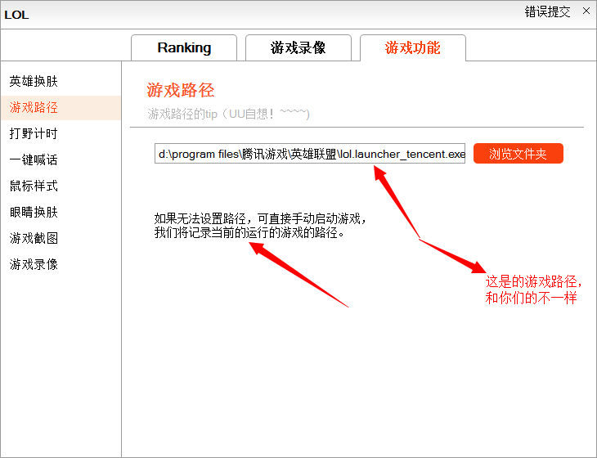The height and width of the screenshot is (458, 597).
Task: Select 游戏路径 in the sidebar
Action: pyautogui.click(x=34, y=108)
